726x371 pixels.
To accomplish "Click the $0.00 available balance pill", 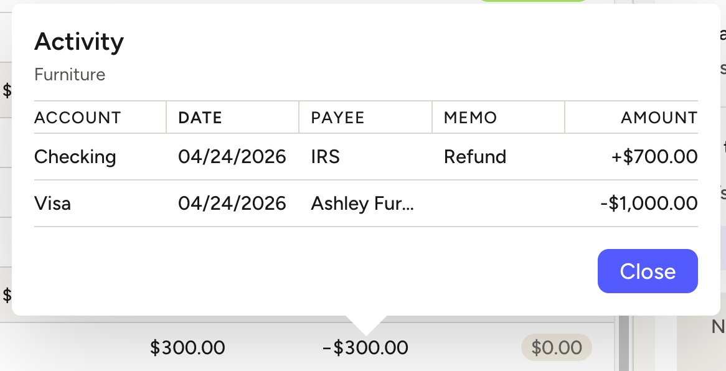I will click(556, 348).
